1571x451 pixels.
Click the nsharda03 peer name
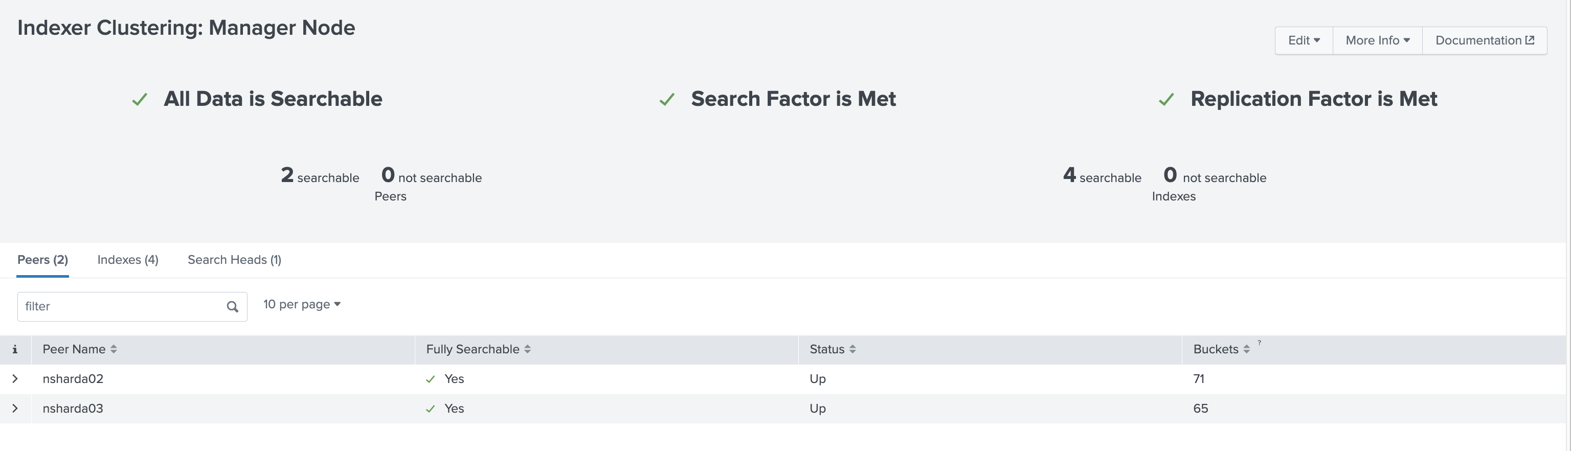[x=73, y=409]
